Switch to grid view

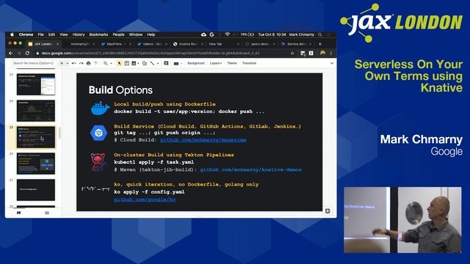point(47,213)
